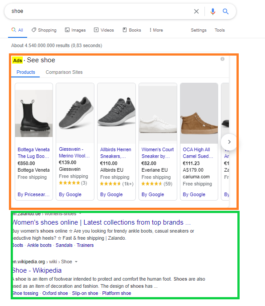
Task: Click By Google under the Giesswein card
Action: pyautogui.click(x=70, y=194)
